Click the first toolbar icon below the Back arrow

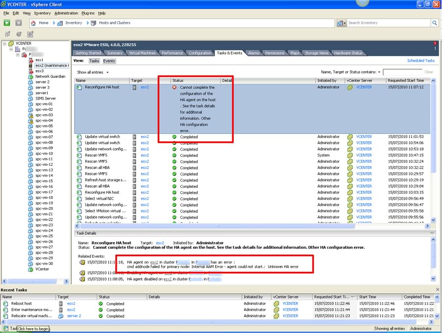tap(7, 34)
